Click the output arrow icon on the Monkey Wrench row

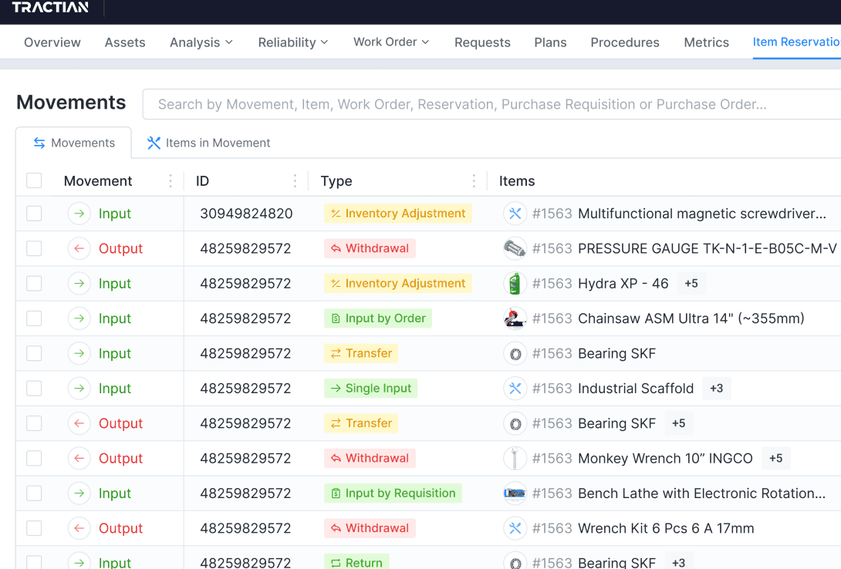pyautogui.click(x=79, y=458)
